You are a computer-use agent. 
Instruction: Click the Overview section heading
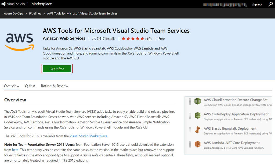[15, 100]
